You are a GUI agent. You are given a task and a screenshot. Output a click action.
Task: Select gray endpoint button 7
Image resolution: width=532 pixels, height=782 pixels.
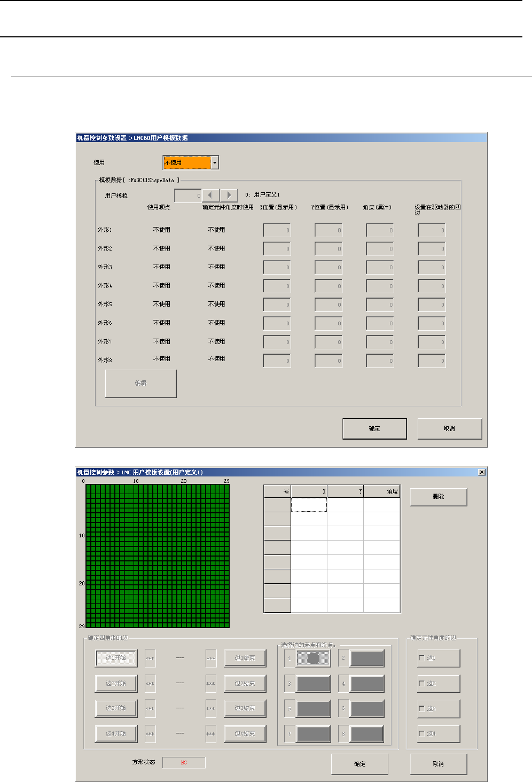click(x=313, y=734)
